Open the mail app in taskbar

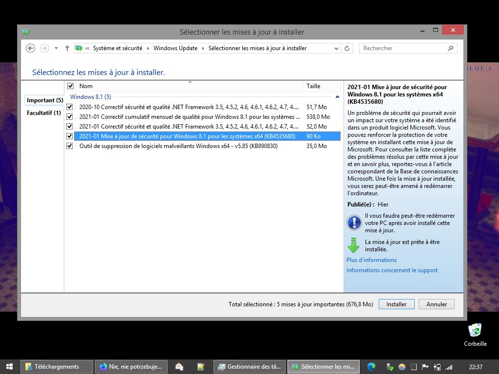[179, 367]
